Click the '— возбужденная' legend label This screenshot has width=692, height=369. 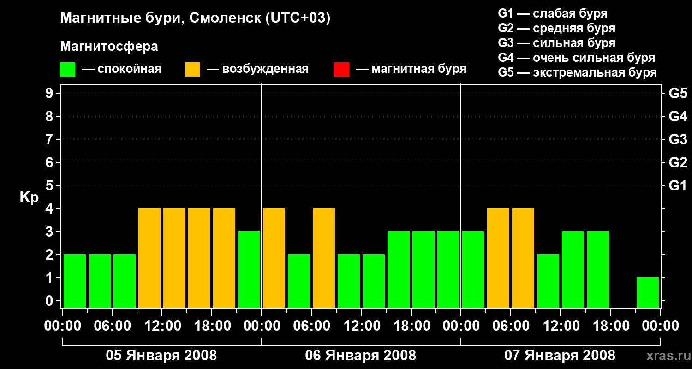coord(258,70)
